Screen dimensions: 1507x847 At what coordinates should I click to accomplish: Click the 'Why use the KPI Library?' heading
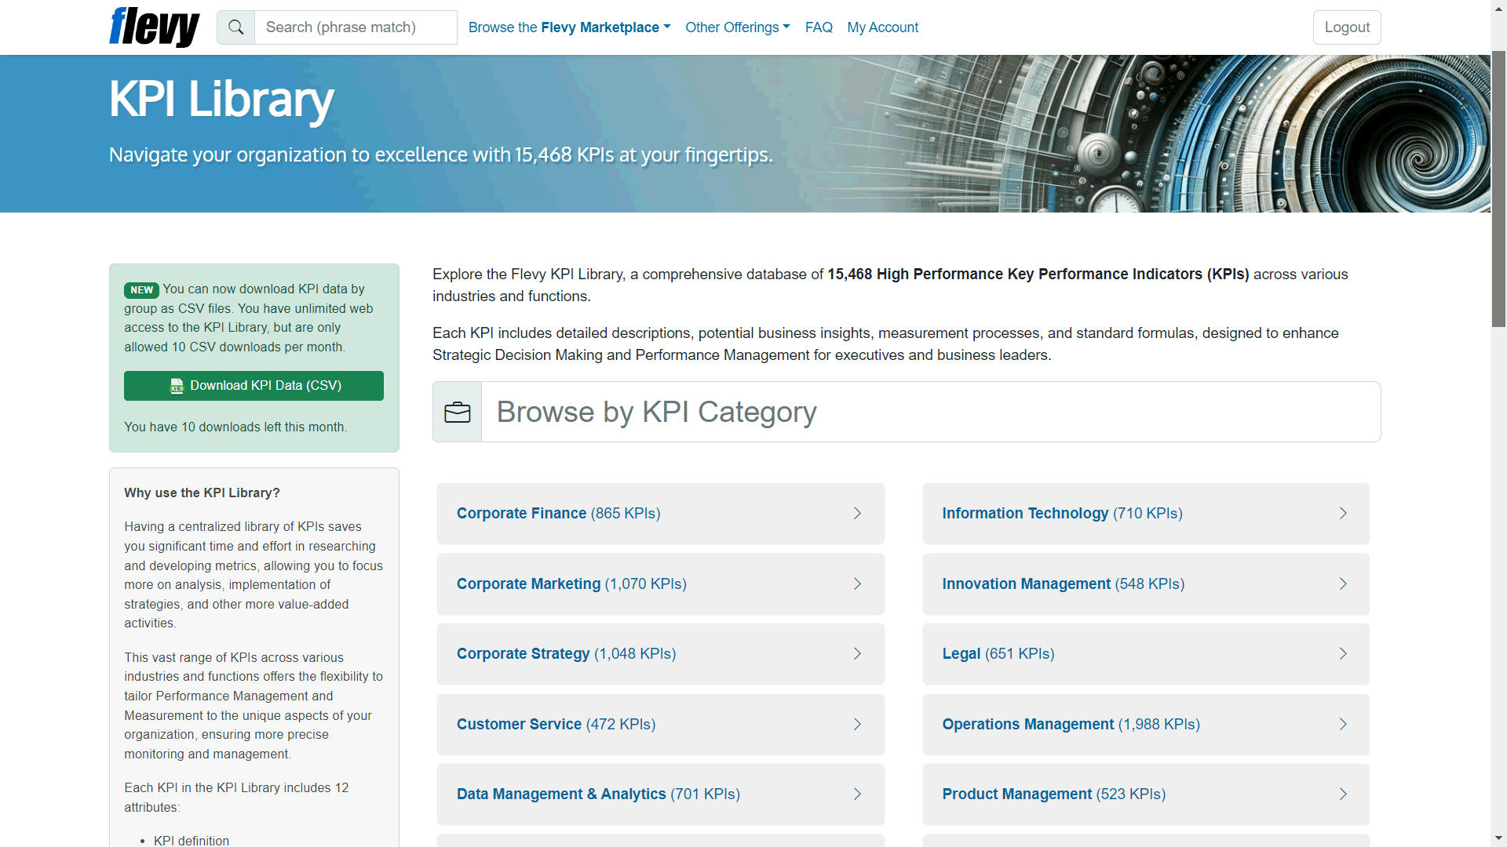202,493
